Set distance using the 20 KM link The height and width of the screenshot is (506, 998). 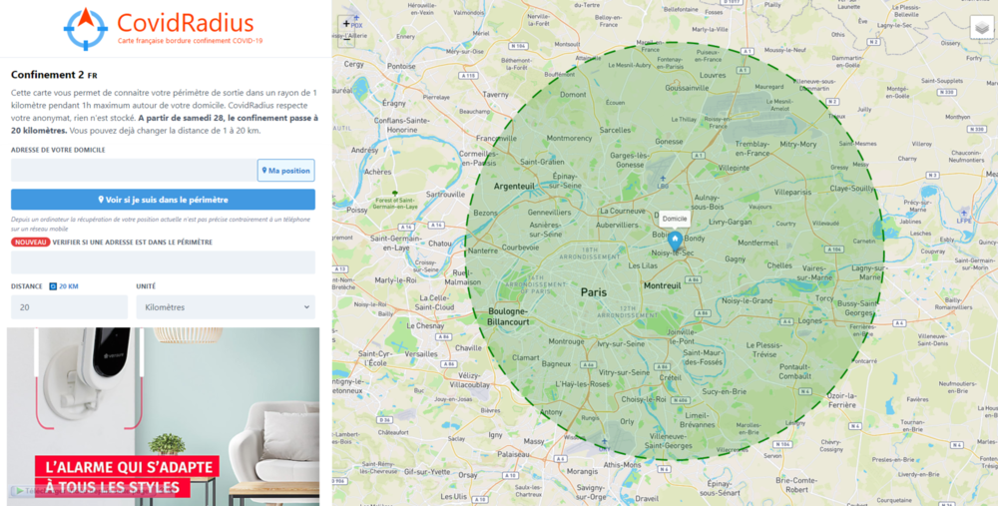(69, 286)
